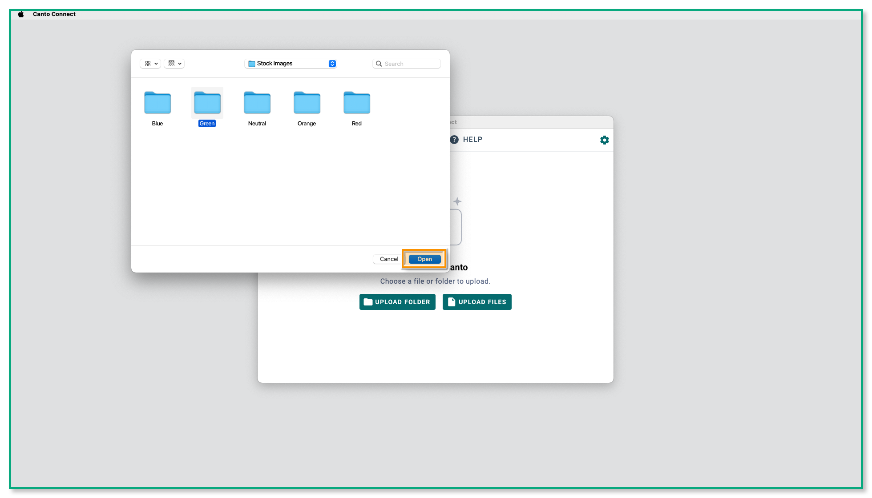This screenshot has height=498, width=872.
Task: Open the Stock Images location dropdown
Action: click(332, 64)
